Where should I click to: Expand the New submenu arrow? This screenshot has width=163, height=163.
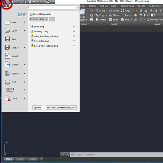pyautogui.click(x=24, y=22)
